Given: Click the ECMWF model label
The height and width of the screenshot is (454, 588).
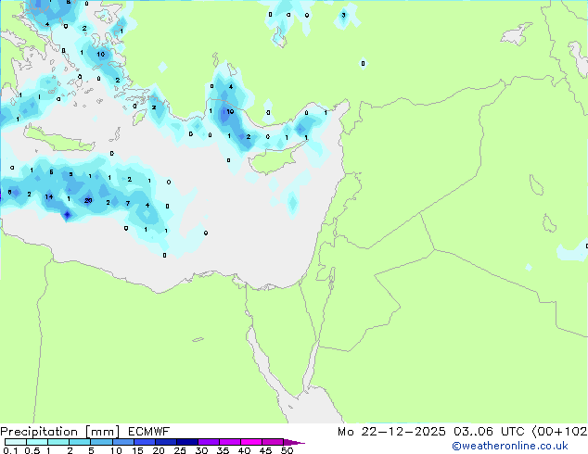Looking at the screenshot, I should pyautogui.click(x=149, y=432).
